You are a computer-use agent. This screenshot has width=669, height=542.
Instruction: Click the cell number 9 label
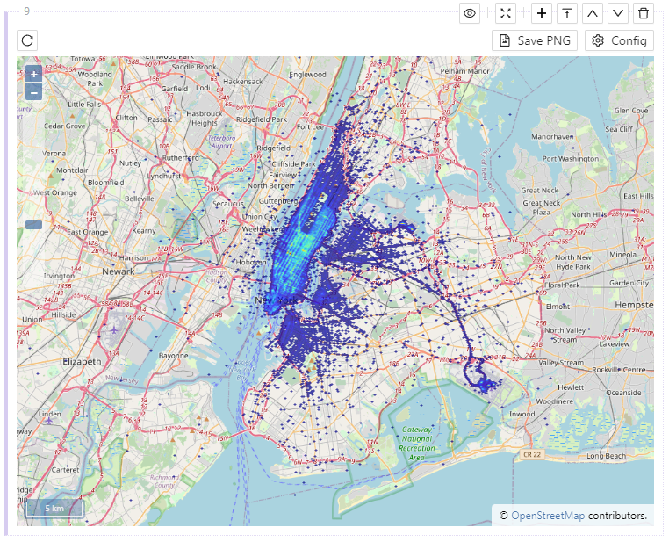27,11
